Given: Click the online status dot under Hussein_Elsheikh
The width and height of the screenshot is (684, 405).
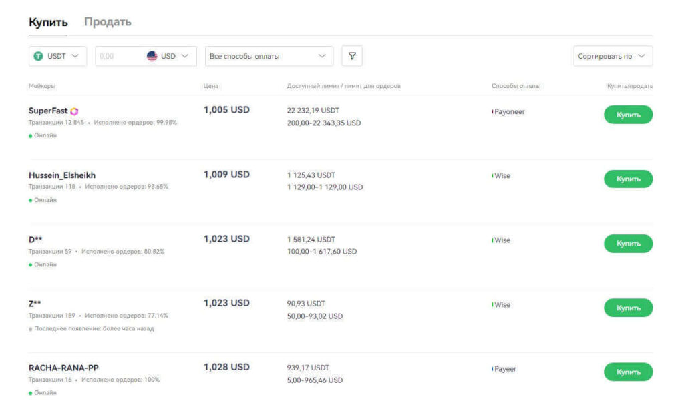Looking at the screenshot, I should click(x=31, y=200).
